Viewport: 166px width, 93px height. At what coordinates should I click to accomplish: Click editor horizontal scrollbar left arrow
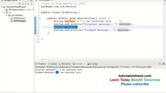click(x=42, y=60)
